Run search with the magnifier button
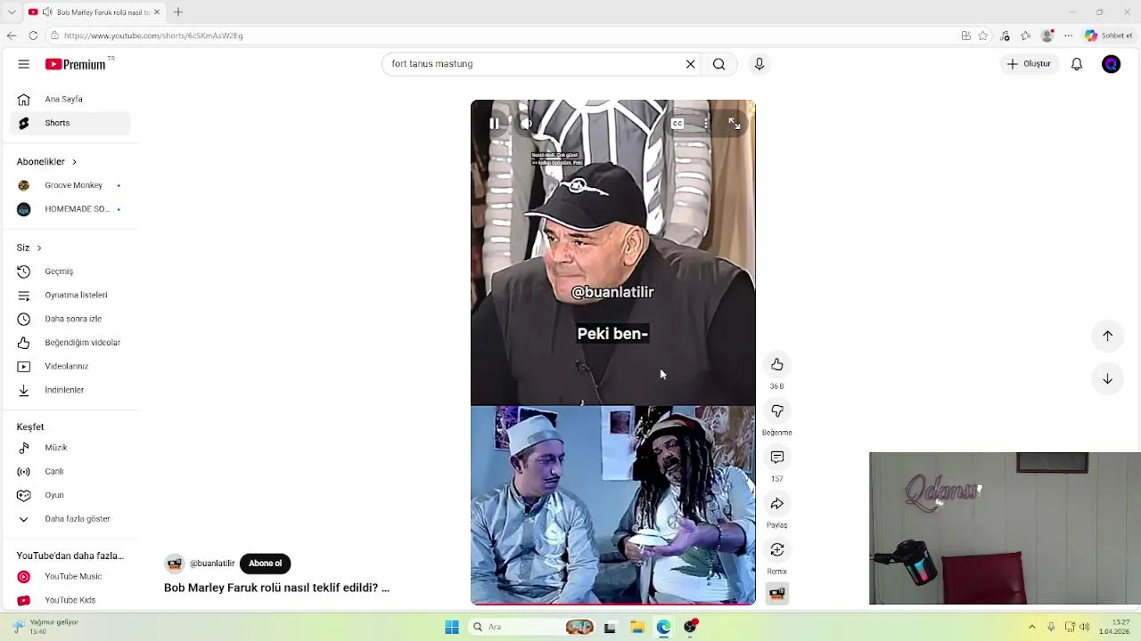 [718, 64]
